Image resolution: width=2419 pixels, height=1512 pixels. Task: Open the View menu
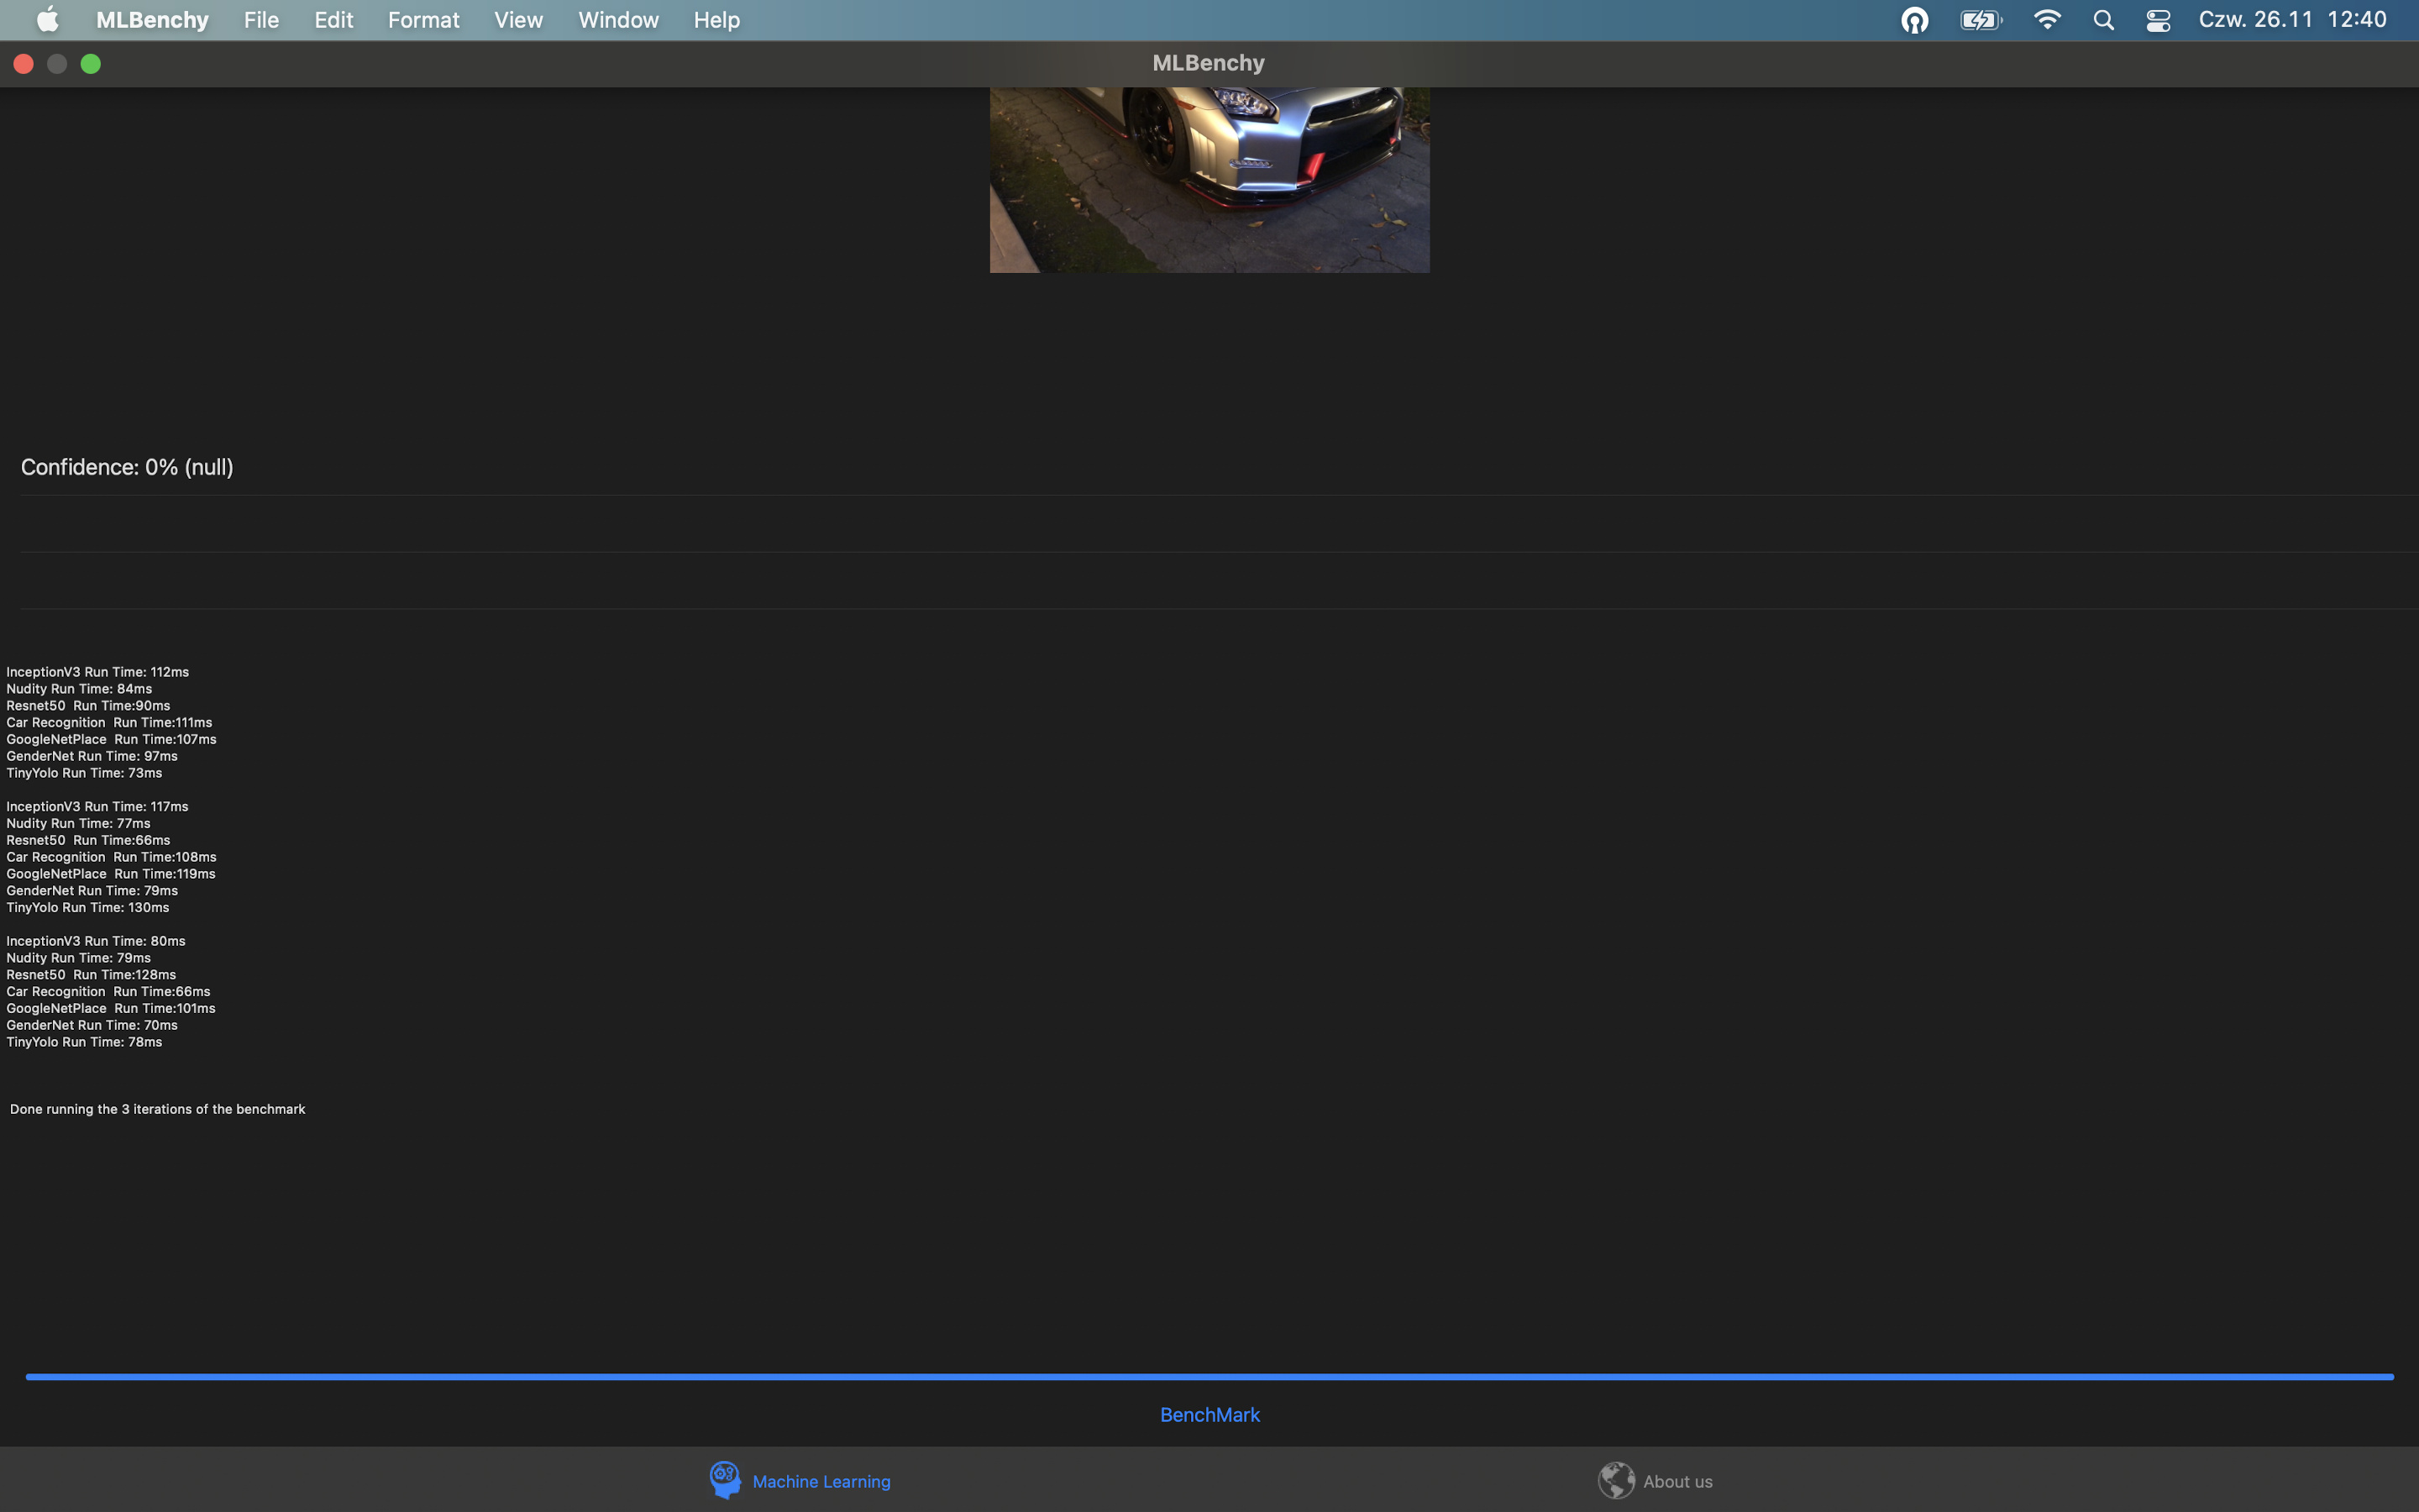[519, 20]
